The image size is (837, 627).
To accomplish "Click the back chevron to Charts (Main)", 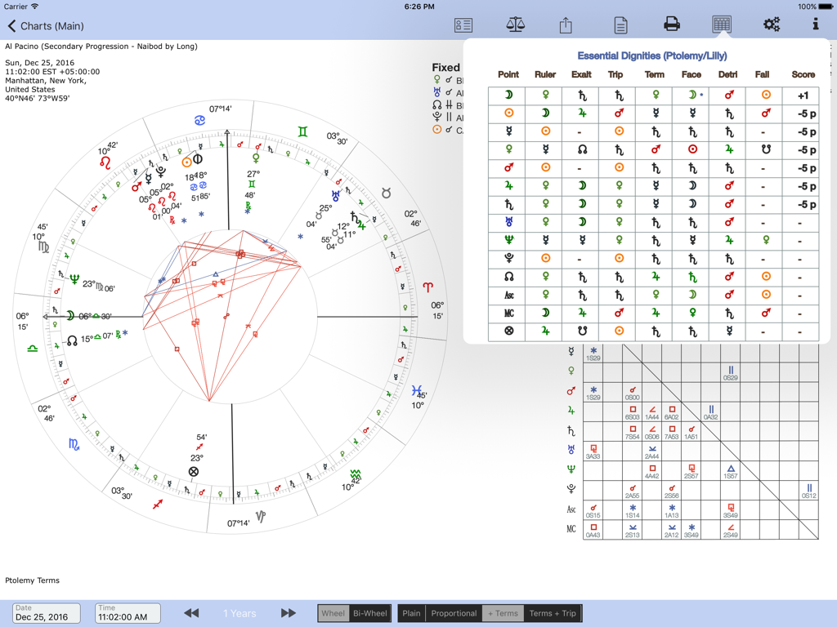I will (x=11, y=25).
